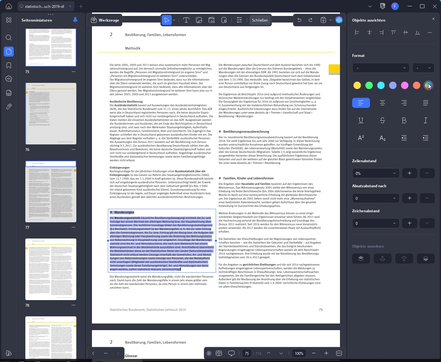
Task: Open the font family dropdown under Format
Action: pyautogui.click(x=381, y=68)
